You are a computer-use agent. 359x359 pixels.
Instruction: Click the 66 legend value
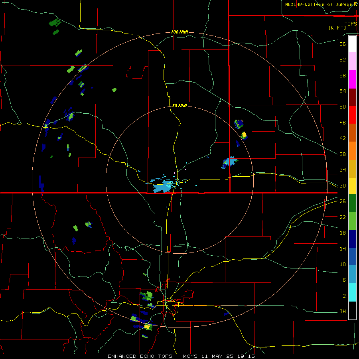343,44
